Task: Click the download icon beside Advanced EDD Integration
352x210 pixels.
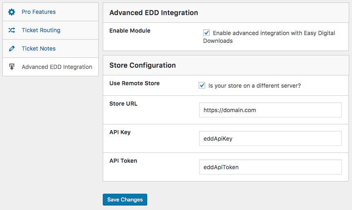Action: tap(12, 67)
